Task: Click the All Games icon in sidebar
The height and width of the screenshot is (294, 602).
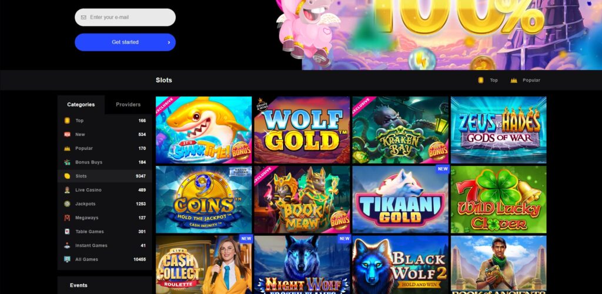Action: coord(67,259)
